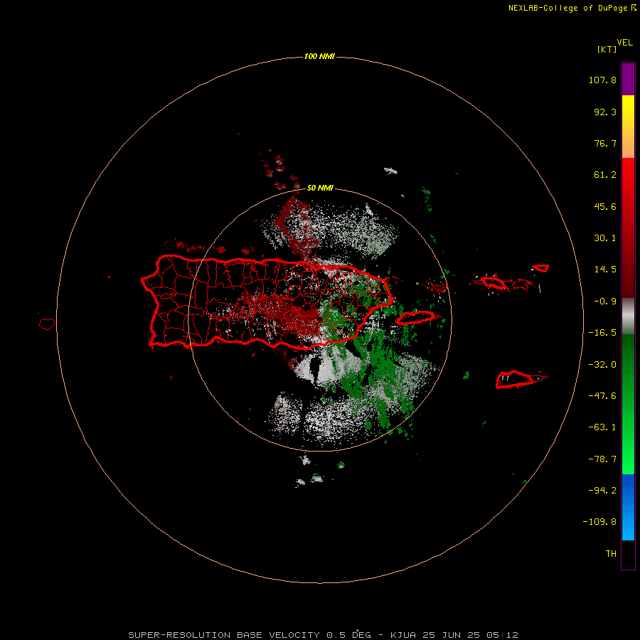Pick the purple segment of velocity bar

point(628,80)
